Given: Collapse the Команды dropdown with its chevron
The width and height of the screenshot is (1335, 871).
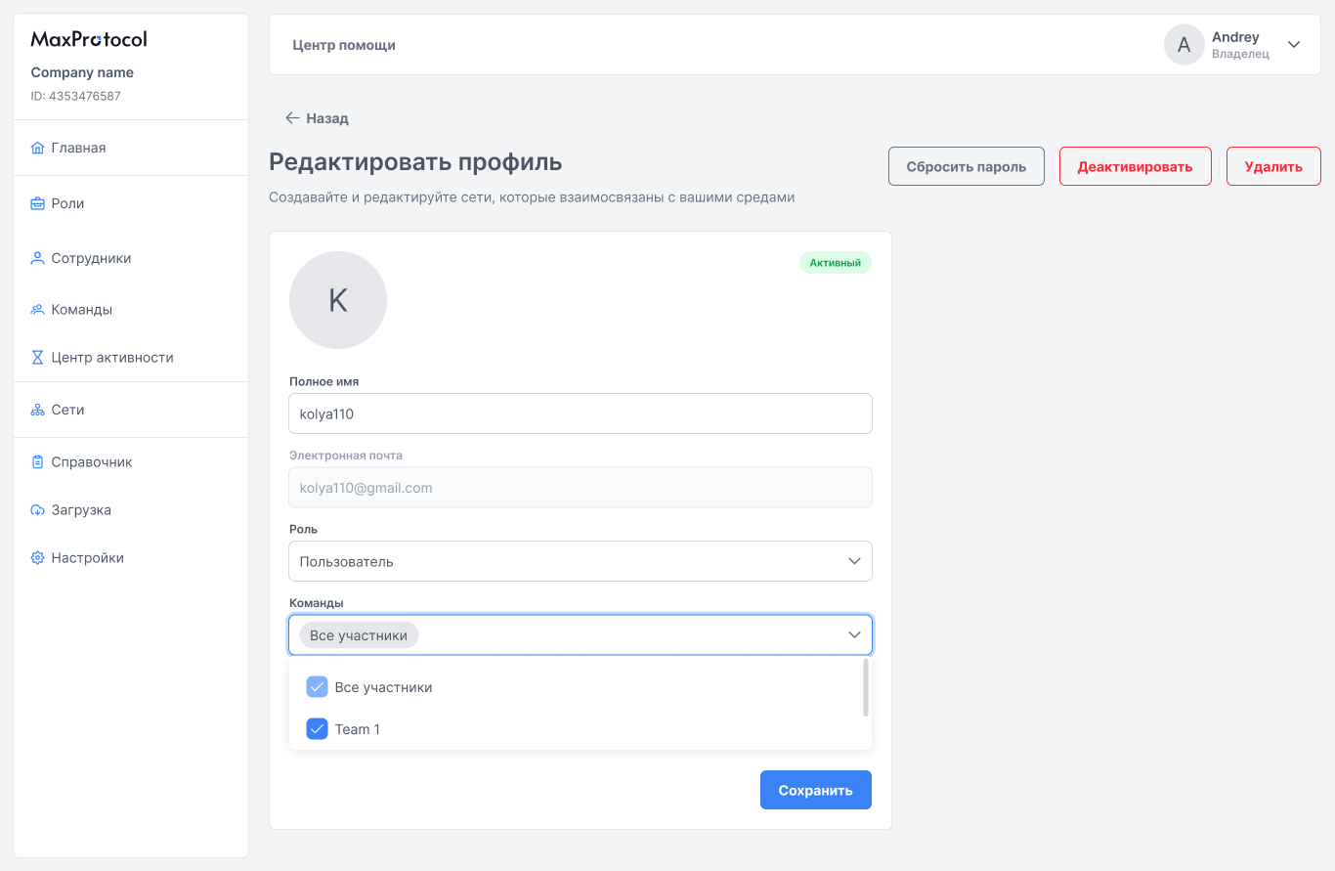Looking at the screenshot, I should [x=854, y=635].
